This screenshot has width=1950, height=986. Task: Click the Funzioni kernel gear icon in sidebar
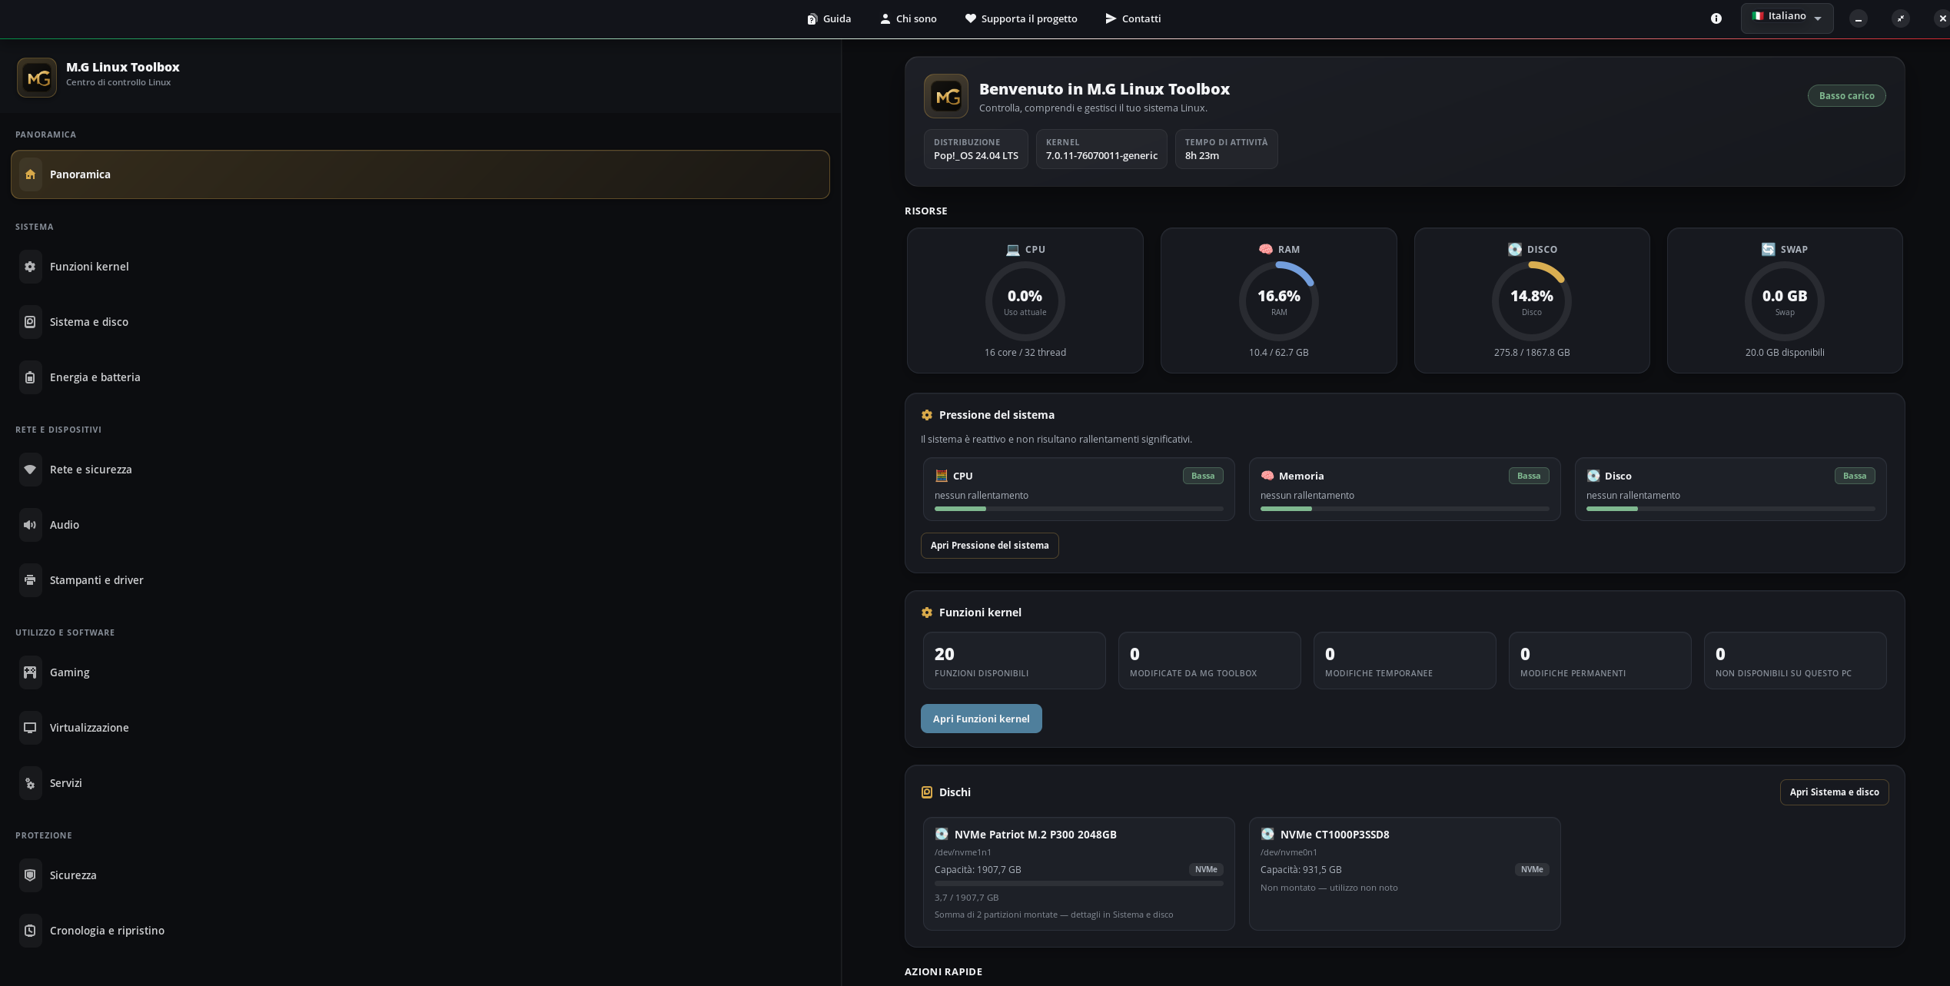pyautogui.click(x=30, y=267)
